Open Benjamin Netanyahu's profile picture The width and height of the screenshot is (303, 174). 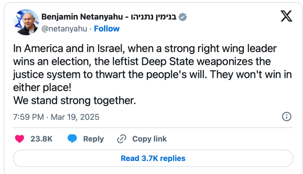[x=24, y=23]
